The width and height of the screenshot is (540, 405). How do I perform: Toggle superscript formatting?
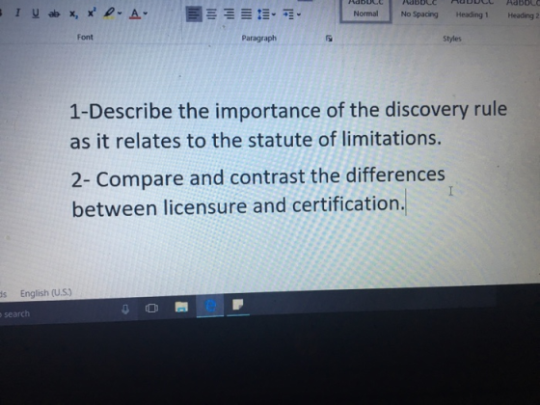[91, 13]
